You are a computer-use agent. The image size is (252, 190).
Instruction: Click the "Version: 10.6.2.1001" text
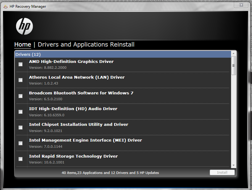[47, 162]
